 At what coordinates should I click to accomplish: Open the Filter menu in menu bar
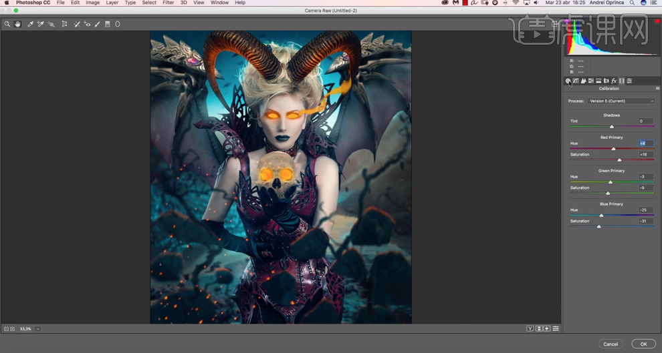168,3
